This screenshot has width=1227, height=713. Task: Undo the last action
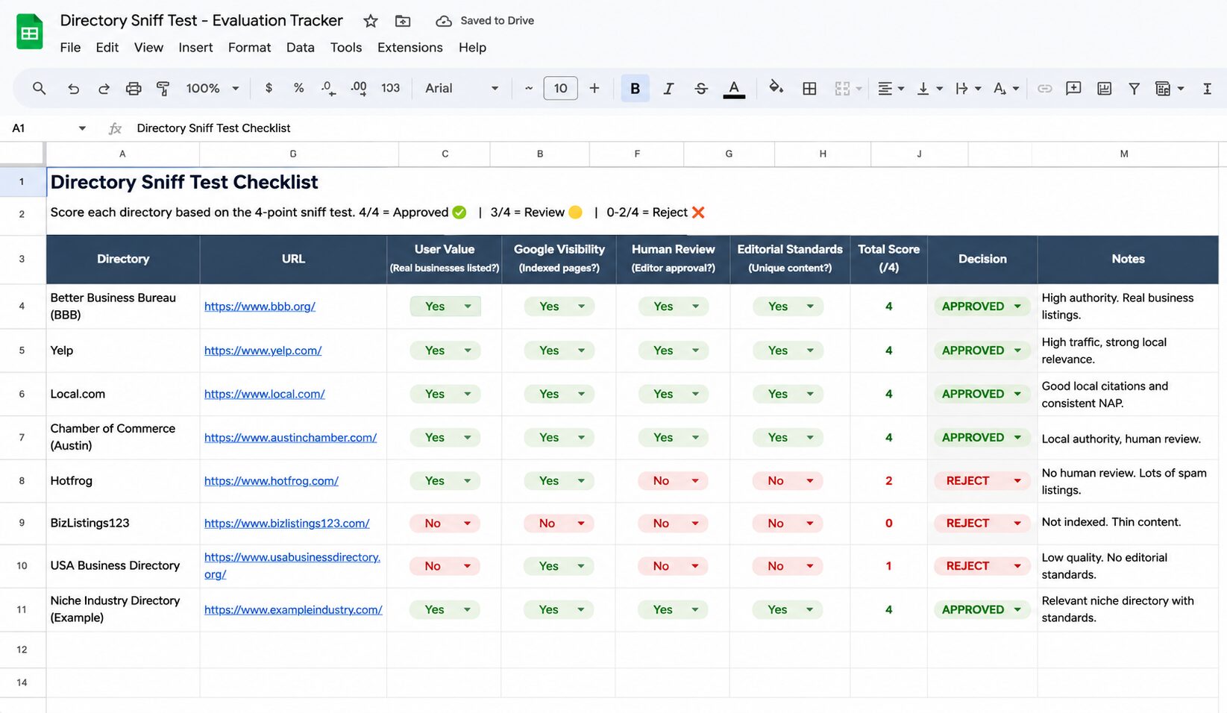[73, 88]
